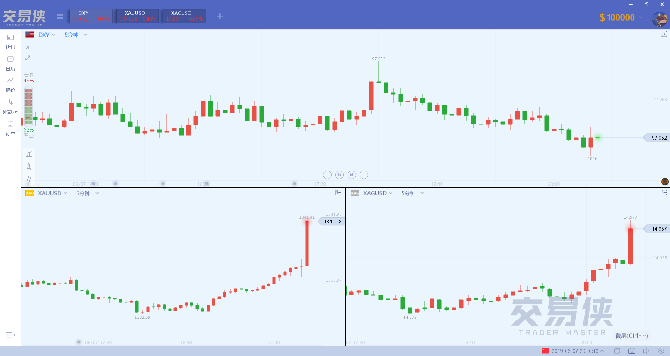Viewport: 670px width, 356px height.
Task: Open the $100000 account balance dropdown
Action: (621, 17)
